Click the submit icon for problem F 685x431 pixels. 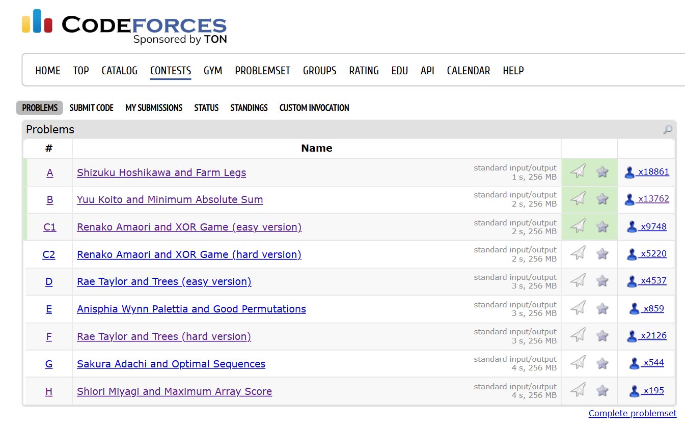click(x=578, y=335)
